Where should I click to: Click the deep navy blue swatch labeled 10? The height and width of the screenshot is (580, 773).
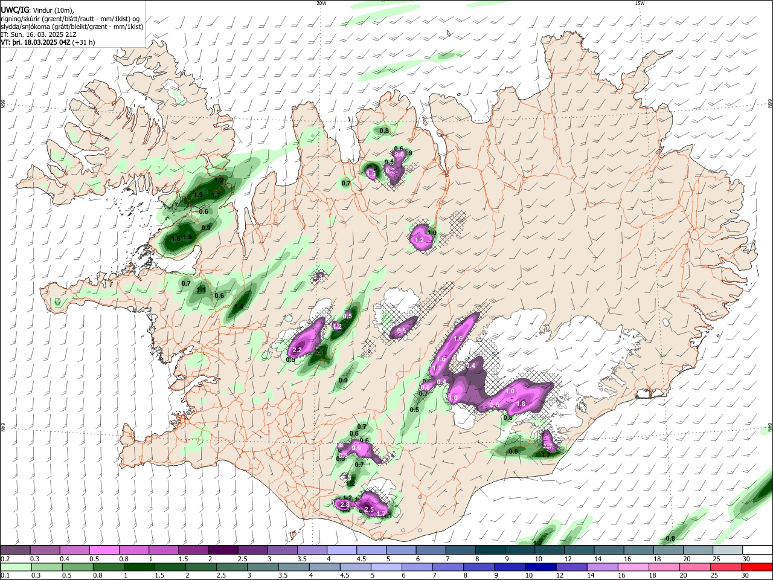pyautogui.click(x=540, y=567)
